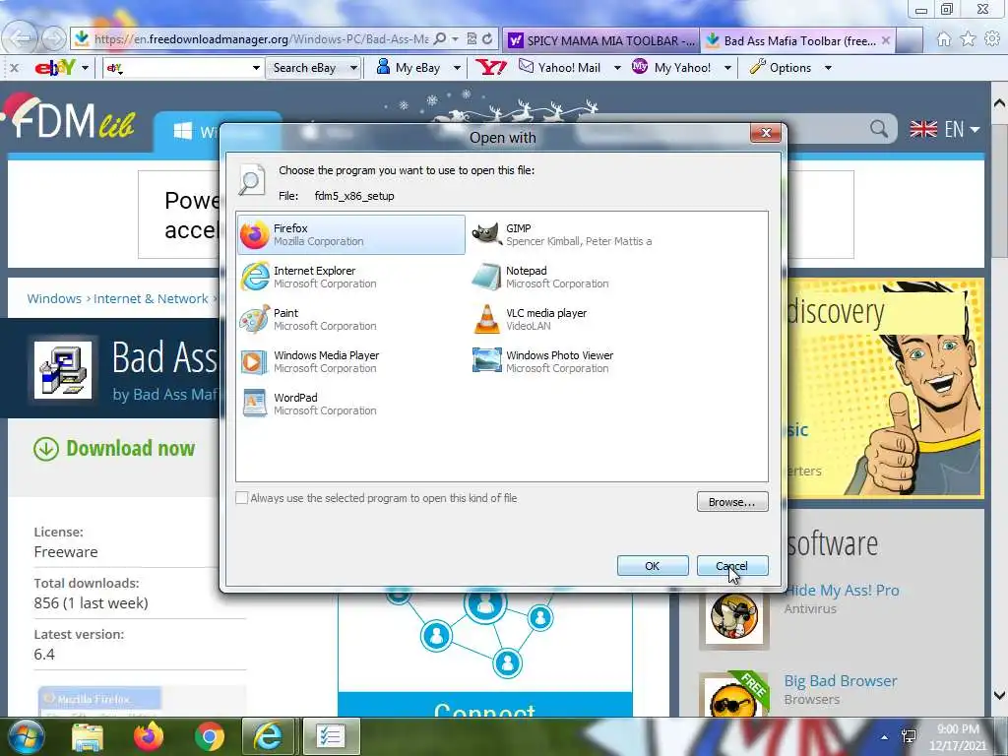
Task: Open Big Bad Browser link
Action: (841, 681)
